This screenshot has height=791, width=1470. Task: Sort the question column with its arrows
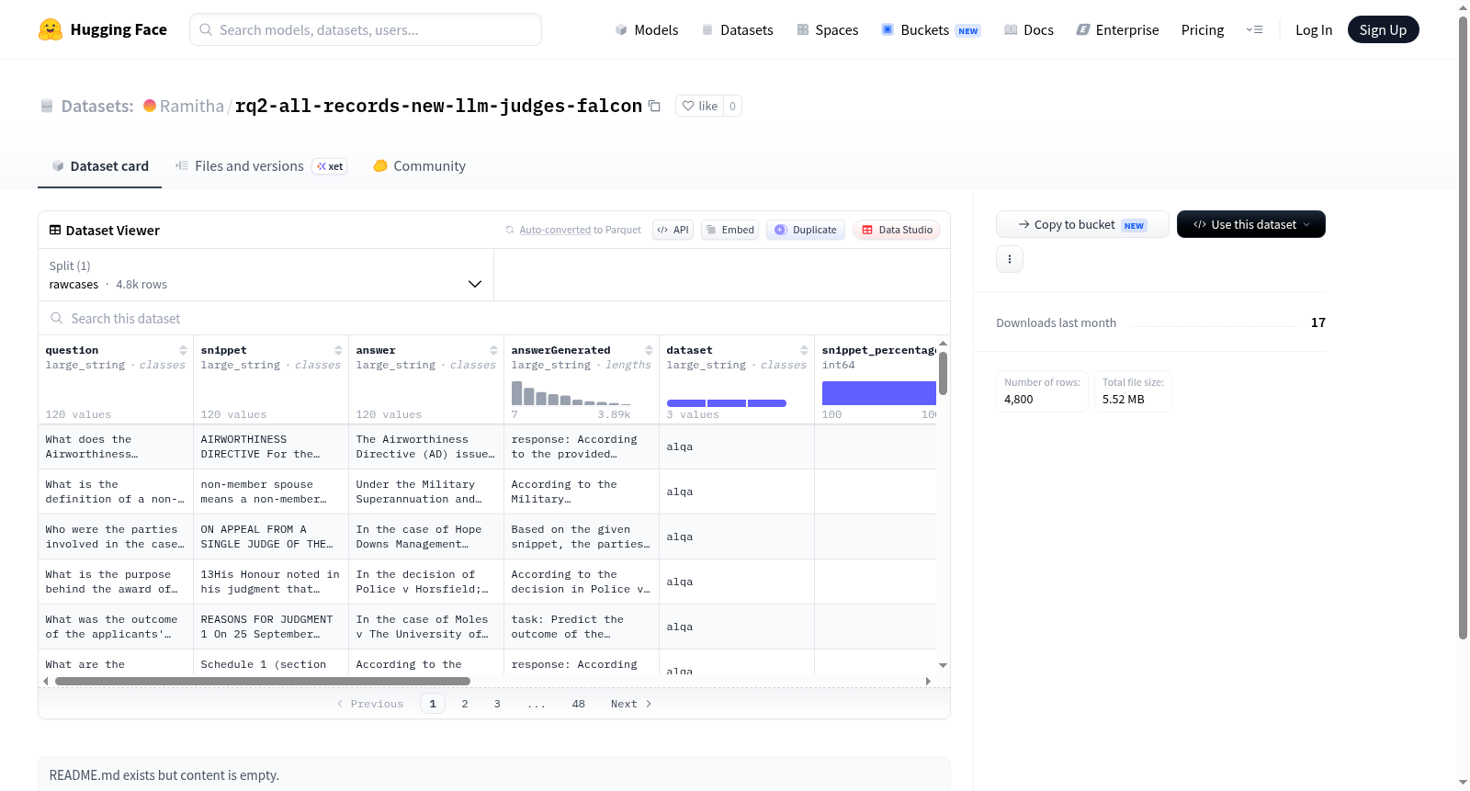(x=183, y=350)
